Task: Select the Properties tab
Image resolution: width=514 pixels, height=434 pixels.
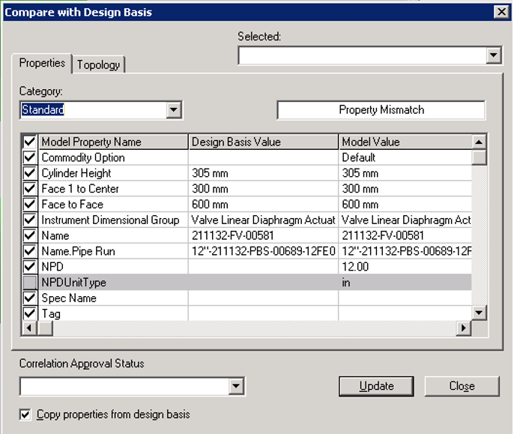Action: pos(42,63)
